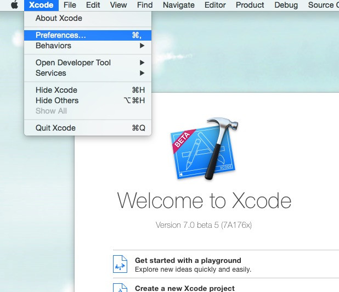Screen dimensions: 339x292
Task: Open the Product menu
Action: 250,5
